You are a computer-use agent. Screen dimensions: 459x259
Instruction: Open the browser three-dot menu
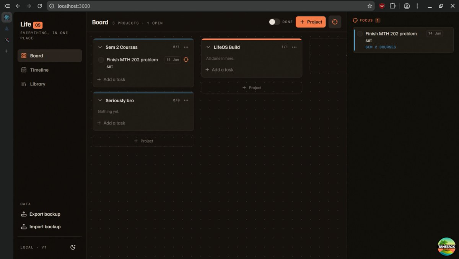(x=417, y=6)
